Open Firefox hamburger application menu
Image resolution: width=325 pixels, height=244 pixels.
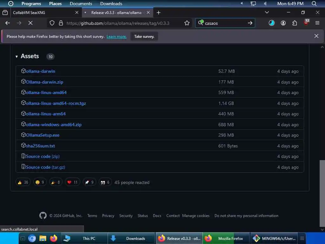coord(317,23)
